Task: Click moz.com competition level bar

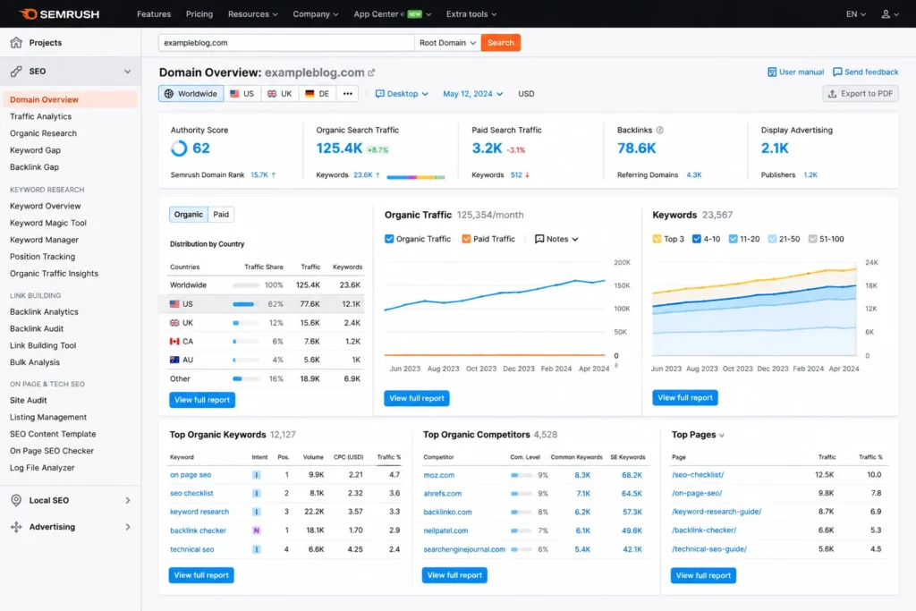Action: (x=522, y=475)
